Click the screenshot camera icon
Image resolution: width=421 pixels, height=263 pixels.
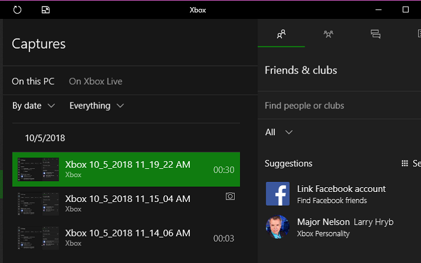[x=230, y=196]
